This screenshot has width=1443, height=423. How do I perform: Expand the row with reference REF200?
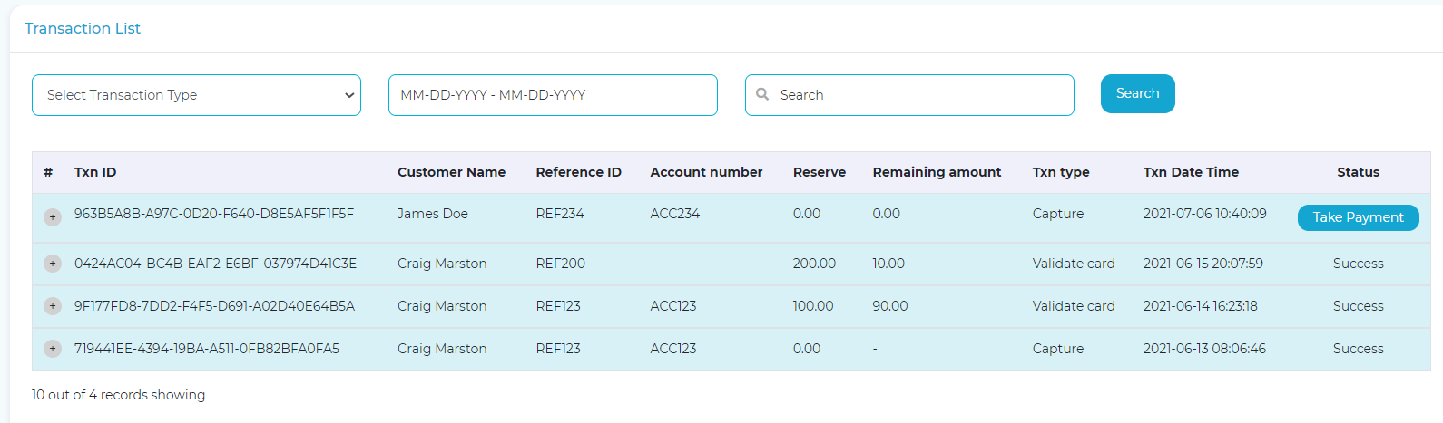[53, 264]
